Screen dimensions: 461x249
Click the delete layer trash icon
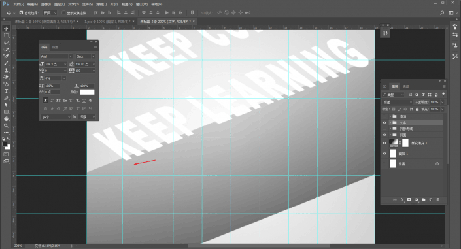(437, 199)
